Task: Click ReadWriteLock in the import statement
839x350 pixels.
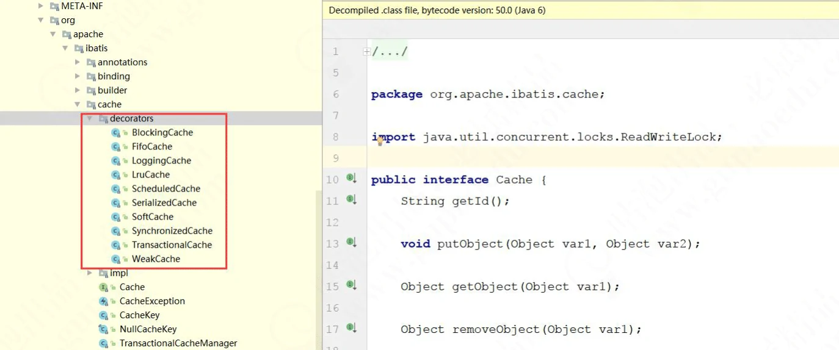Action: pyautogui.click(x=670, y=137)
